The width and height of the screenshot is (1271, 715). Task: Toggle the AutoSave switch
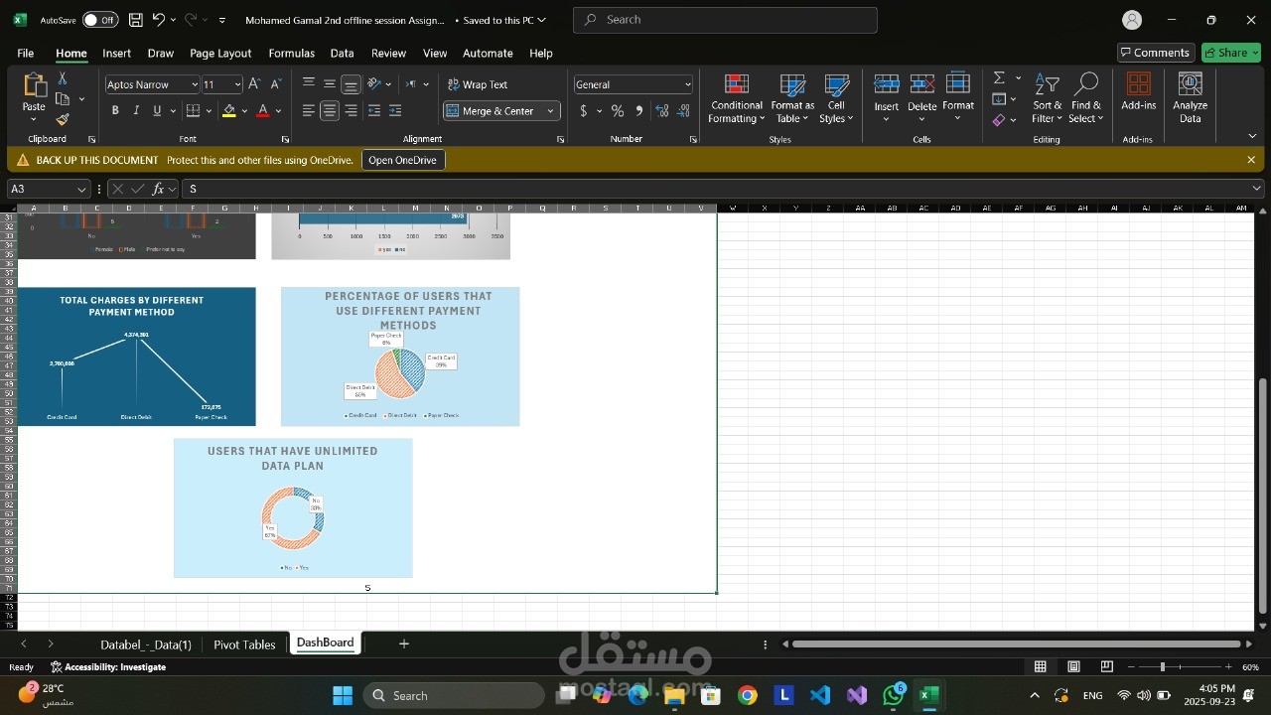pyautogui.click(x=99, y=20)
